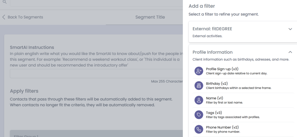
Task: Select the Profile Sign-up (v3) filter
Action: pyautogui.click(x=222, y=69)
